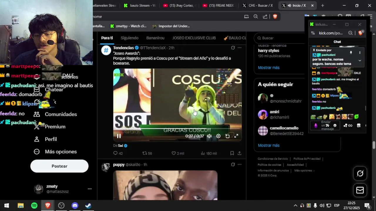This screenshot has height=211, width=376.
Task: Open Steam from the taskbar
Action: point(88,205)
